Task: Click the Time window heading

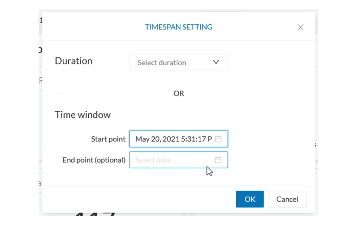Action: point(83,115)
